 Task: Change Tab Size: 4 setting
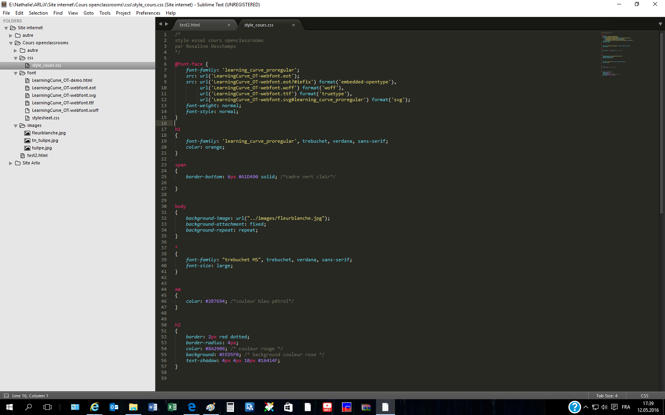[x=606, y=396]
